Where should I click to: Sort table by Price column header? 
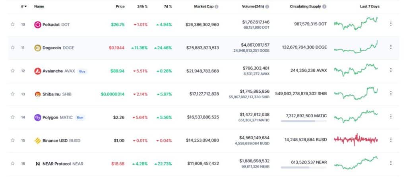120,6
